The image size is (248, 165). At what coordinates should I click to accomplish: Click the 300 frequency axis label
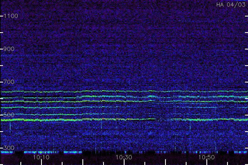point(9,148)
